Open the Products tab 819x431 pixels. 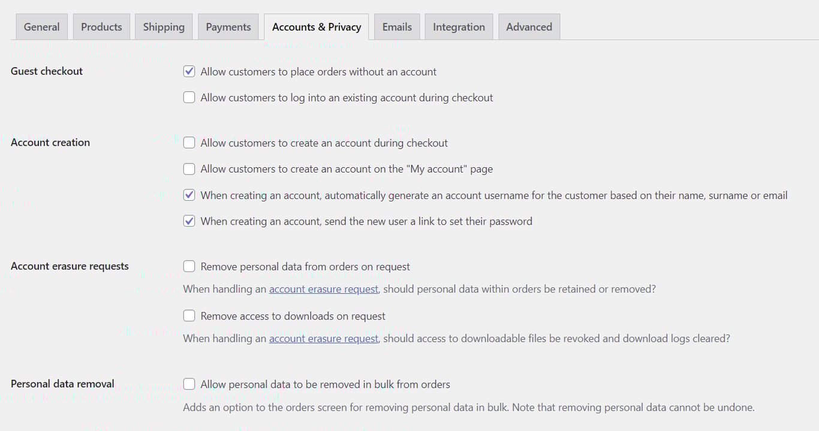tap(101, 26)
